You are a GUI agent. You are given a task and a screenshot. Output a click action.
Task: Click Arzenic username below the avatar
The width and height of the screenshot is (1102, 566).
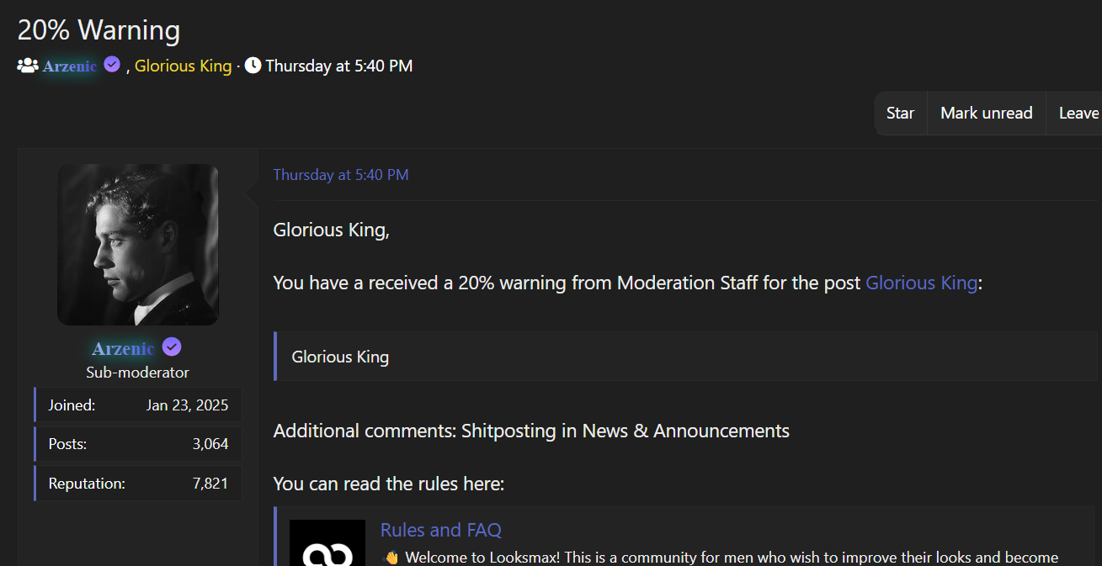coord(123,348)
